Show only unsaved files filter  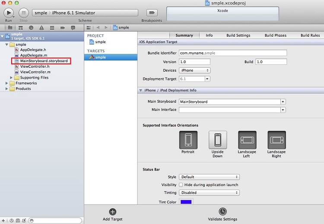(24, 221)
